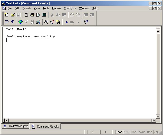Click the Print icon in toolbar
The image size is (163, 135).
(x=32, y=15)
